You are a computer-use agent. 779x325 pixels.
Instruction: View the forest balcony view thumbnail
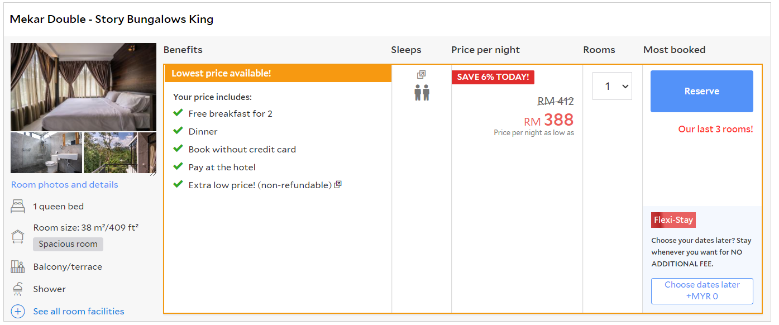tap(110, 153)
